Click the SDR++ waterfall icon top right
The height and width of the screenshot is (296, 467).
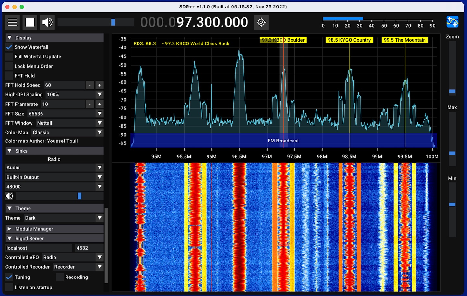[x=452, y=22]
